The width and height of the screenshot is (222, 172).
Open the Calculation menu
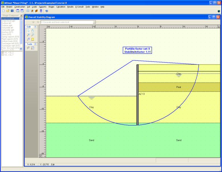61,7
